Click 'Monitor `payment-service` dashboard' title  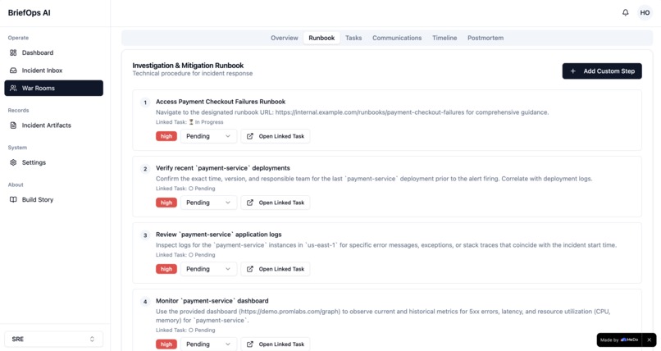pos(212,301)
